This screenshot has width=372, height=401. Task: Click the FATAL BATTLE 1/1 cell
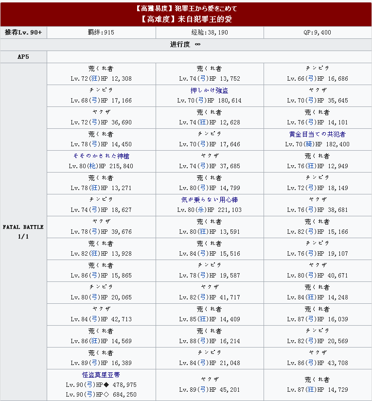(23, 232)
